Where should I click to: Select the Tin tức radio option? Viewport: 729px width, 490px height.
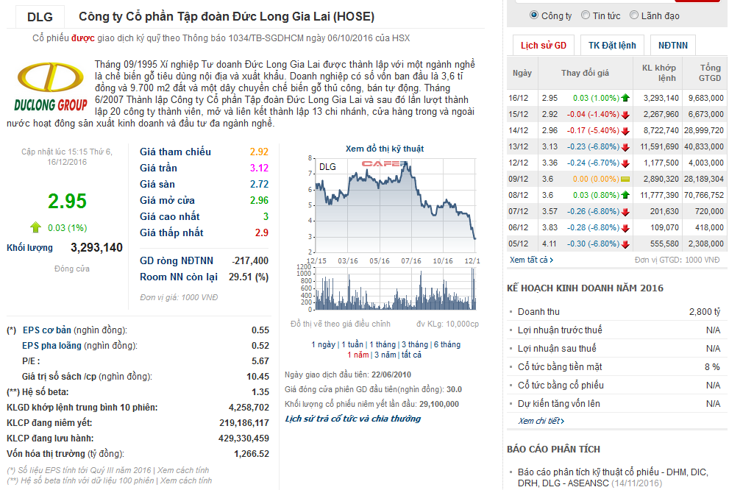(586, 15)
